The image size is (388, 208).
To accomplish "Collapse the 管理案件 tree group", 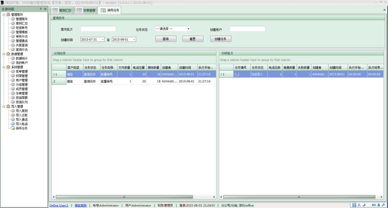I will pos(4,15).
